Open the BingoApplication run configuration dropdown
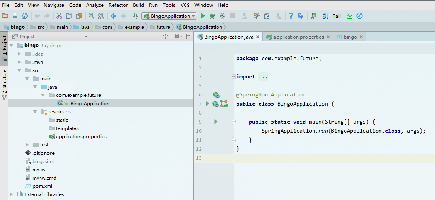The height and width of the screenshot is (200, 435). coord(169,16)
